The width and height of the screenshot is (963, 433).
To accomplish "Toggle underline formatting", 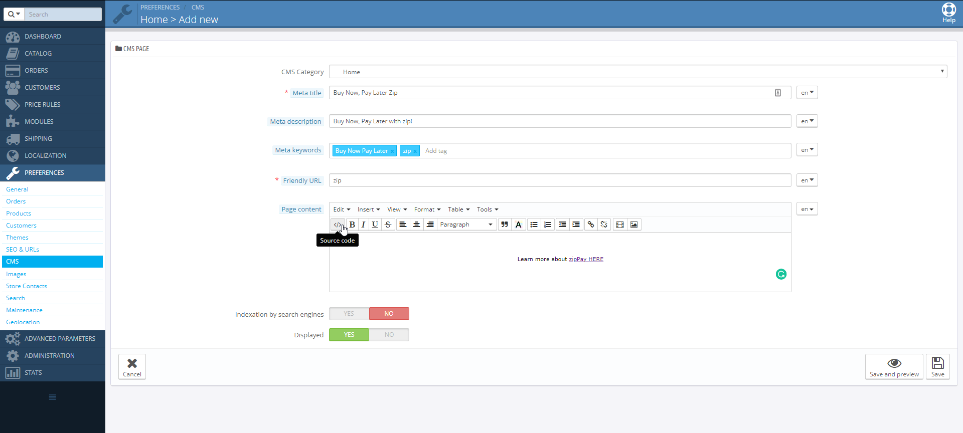I will click(375, 225).
